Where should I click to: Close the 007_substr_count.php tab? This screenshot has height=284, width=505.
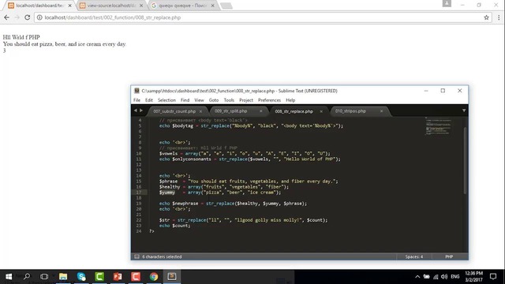(x=200, y=111)
